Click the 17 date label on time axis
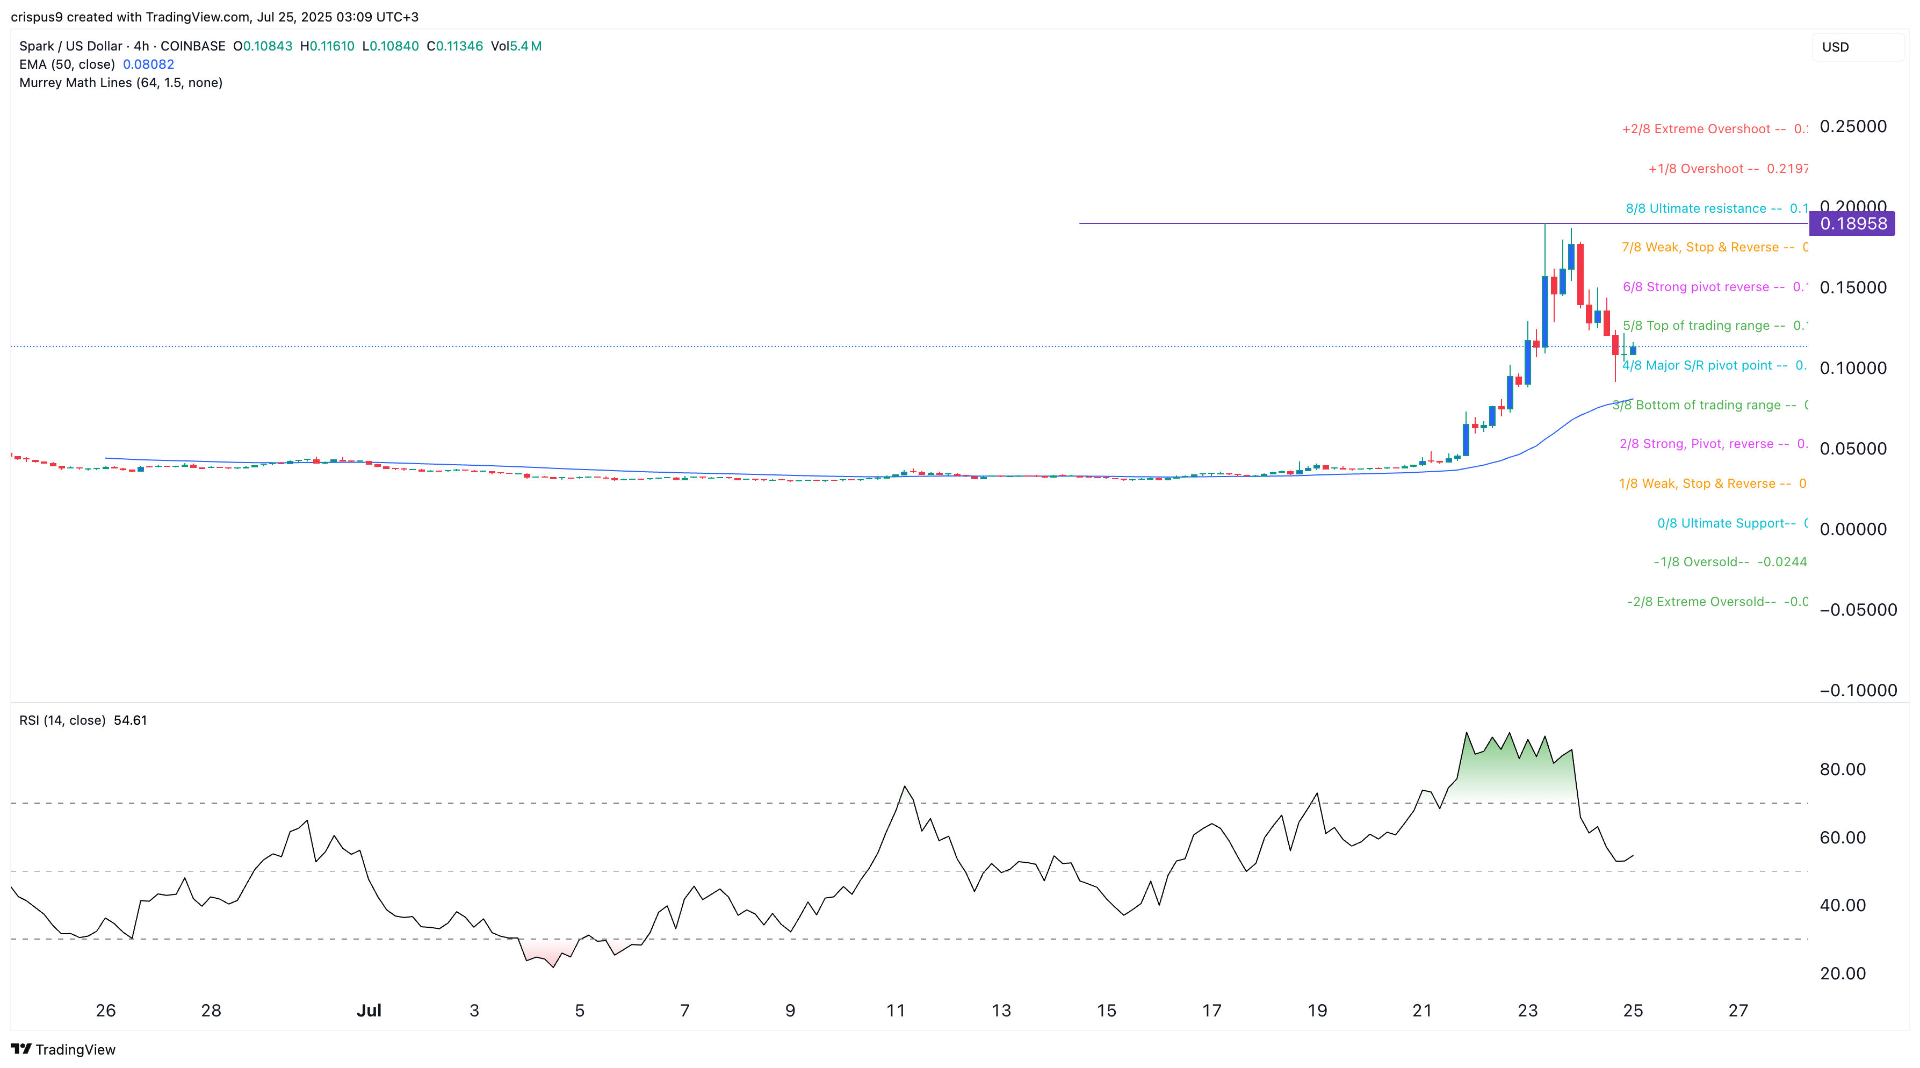 pyautogui.click(x=1212, y=1011)
